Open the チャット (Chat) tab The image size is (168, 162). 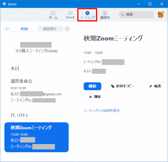tap(70, 15)
